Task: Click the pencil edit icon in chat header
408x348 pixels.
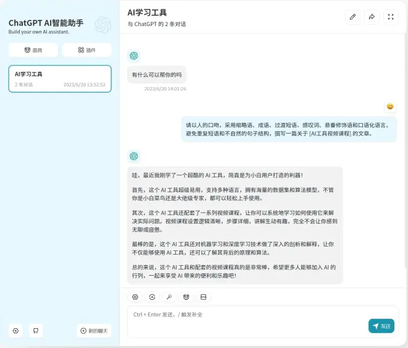Action: tap(352, 17)
